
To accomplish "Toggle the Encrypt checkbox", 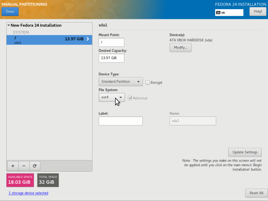I will [147, 82].
